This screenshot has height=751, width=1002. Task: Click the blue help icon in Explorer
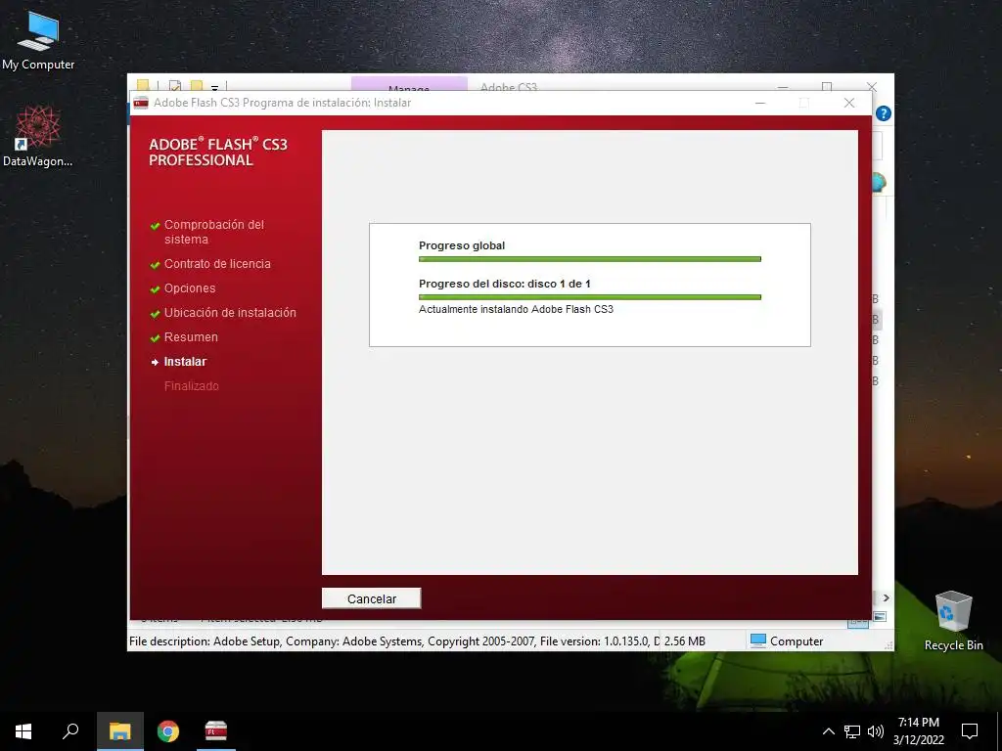tap(884, 113)
